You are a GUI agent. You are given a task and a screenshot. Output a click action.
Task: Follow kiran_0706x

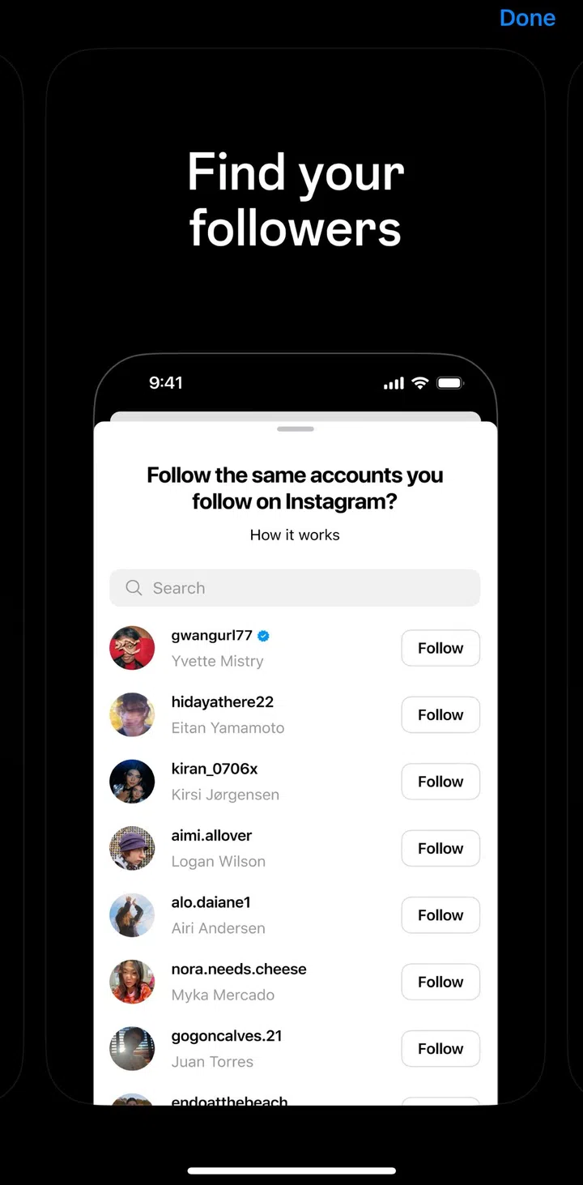[440, 782]
